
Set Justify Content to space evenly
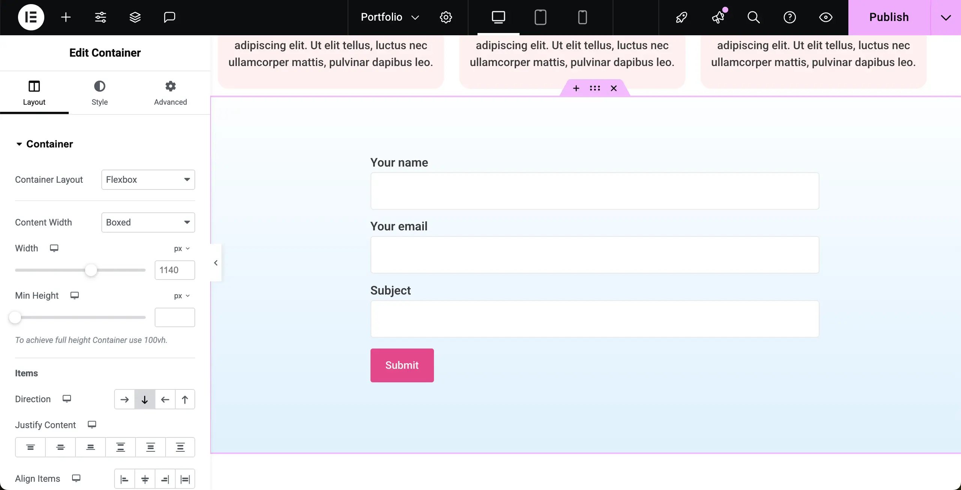[x=180, y=447]
